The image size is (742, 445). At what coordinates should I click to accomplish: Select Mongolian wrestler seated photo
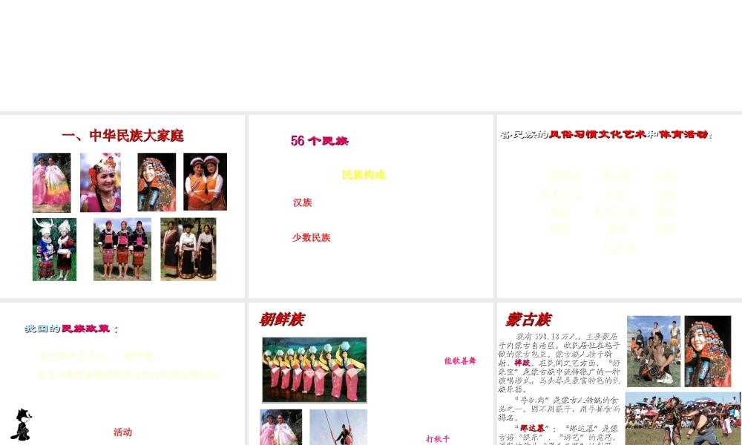pyautogui.click(x=654, y=352)
